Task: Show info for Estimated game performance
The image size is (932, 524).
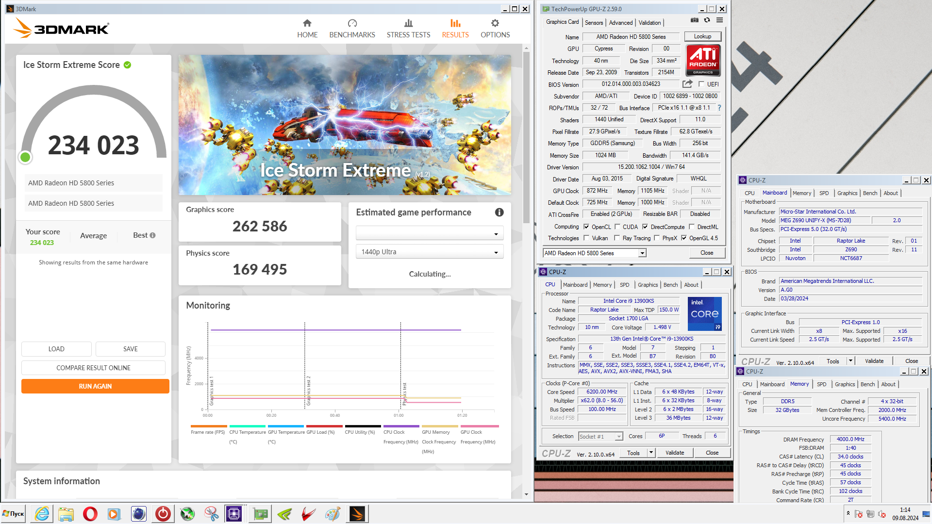Action: (499, 212)
